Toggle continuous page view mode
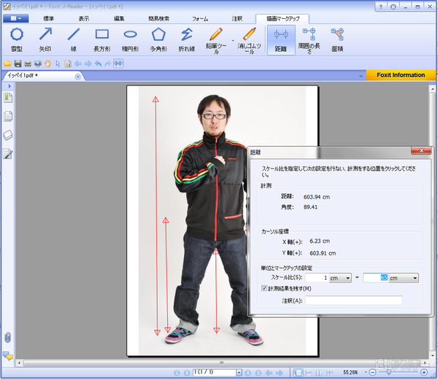The height and width of the screenshot is (379, 438). pyautogui.click(x=309, y=372)
